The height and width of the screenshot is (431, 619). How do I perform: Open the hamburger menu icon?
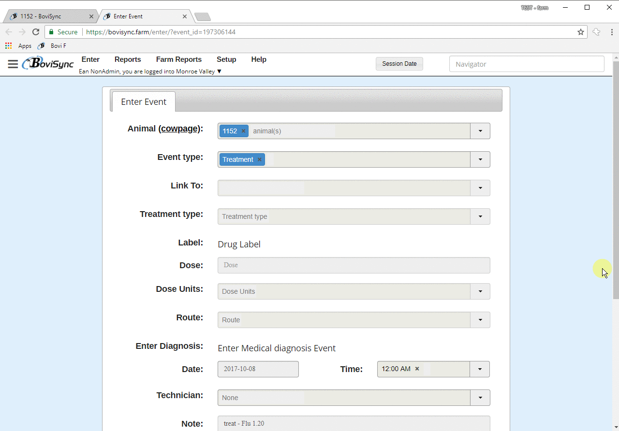pos(13,64)
